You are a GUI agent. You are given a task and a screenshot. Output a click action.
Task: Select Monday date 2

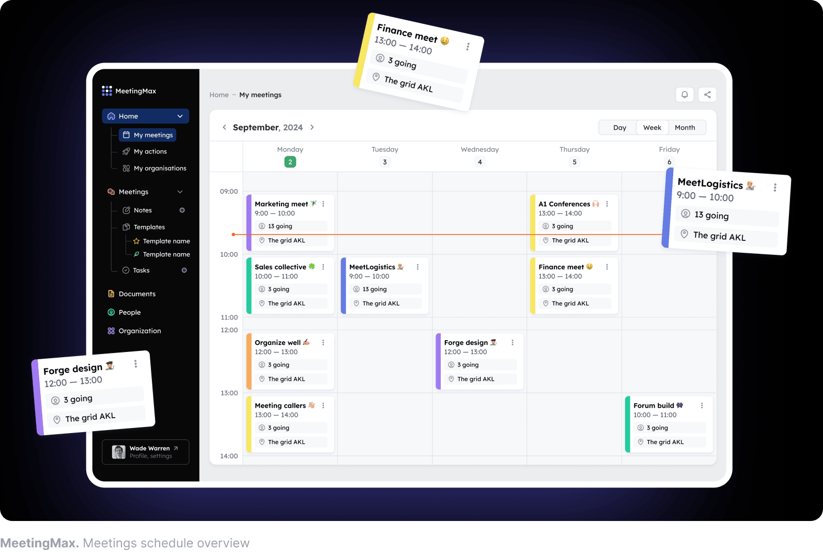[x=290, y=162]
